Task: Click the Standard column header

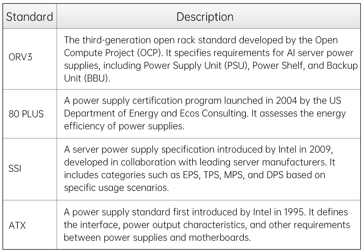Action: [30, 17]
